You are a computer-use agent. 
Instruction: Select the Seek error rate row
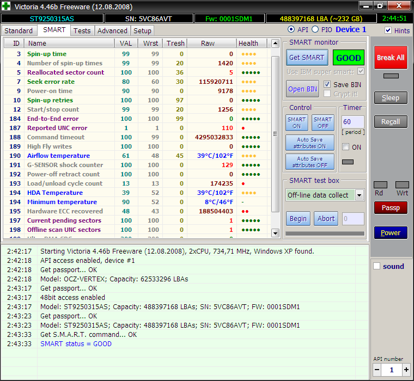pos(137,82)
